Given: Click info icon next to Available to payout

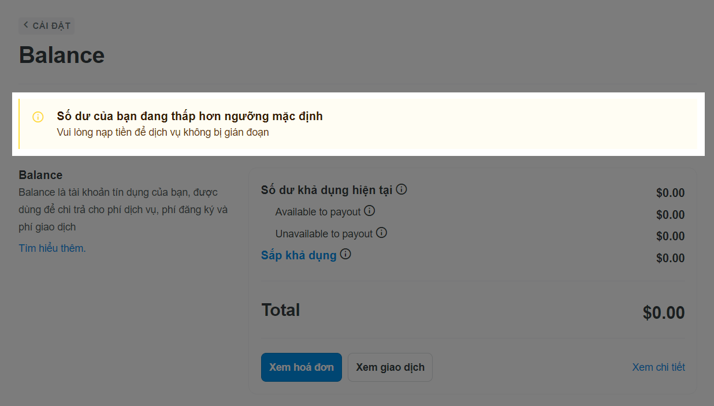Looking at the screenshot, I should (x=369, y=211).
